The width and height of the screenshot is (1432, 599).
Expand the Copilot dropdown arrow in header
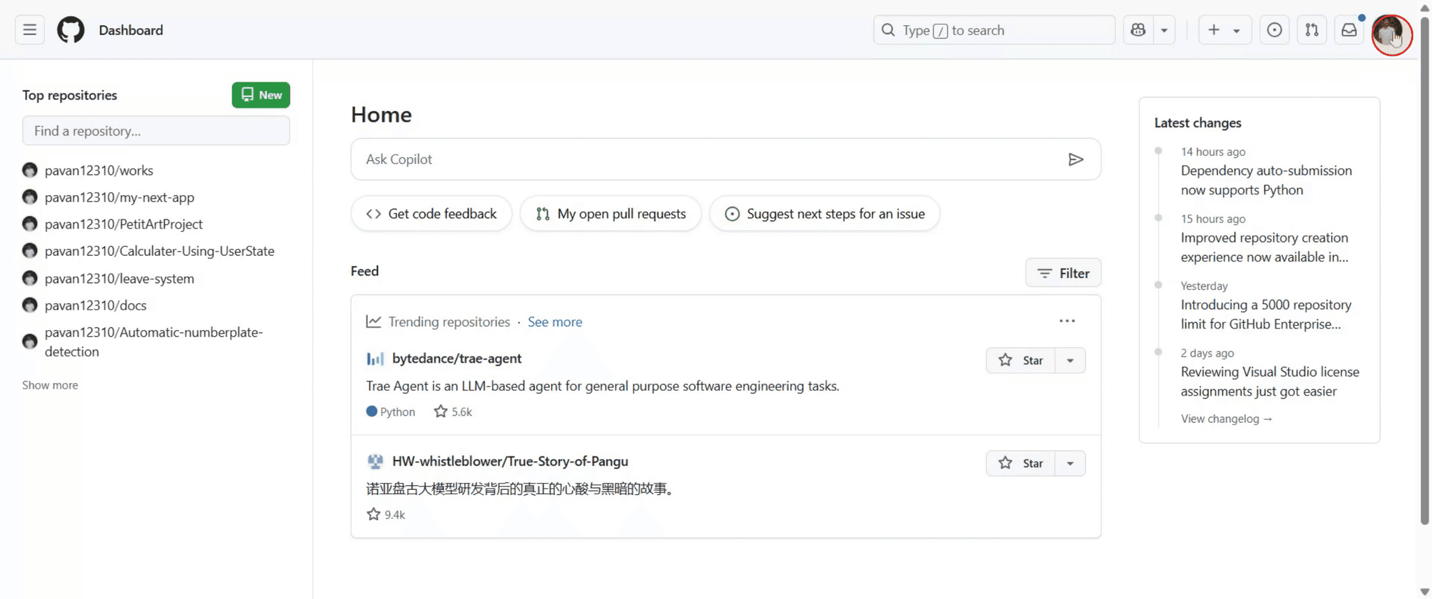pos(1164,30)
